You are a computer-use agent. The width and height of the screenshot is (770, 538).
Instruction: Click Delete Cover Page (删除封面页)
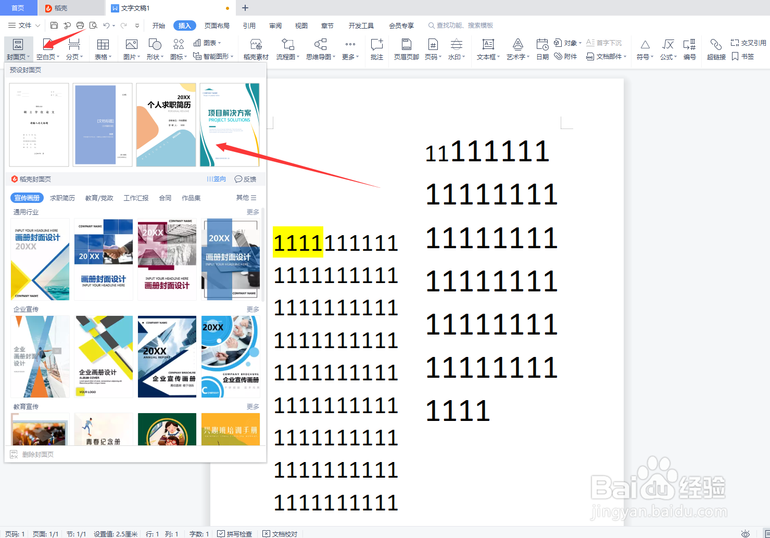click(x=32, y=454)
